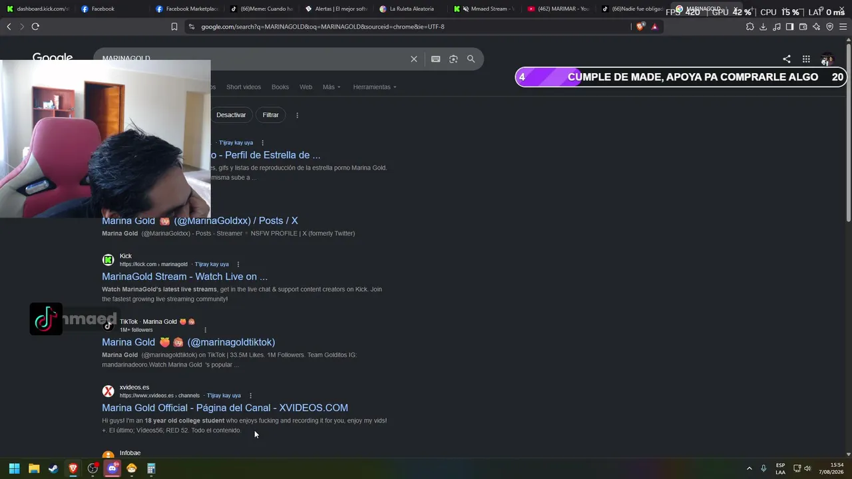Switch to the Facebook Marketplace tab
This screenshot has height=479, width=852.
pyautogui.click(x=186, y=9)
